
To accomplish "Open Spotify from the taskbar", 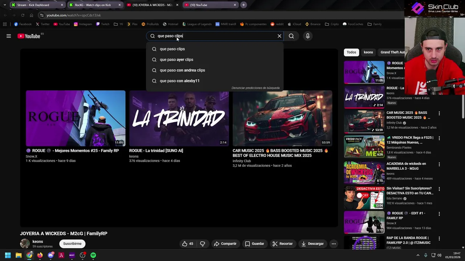I will [93, 255].
